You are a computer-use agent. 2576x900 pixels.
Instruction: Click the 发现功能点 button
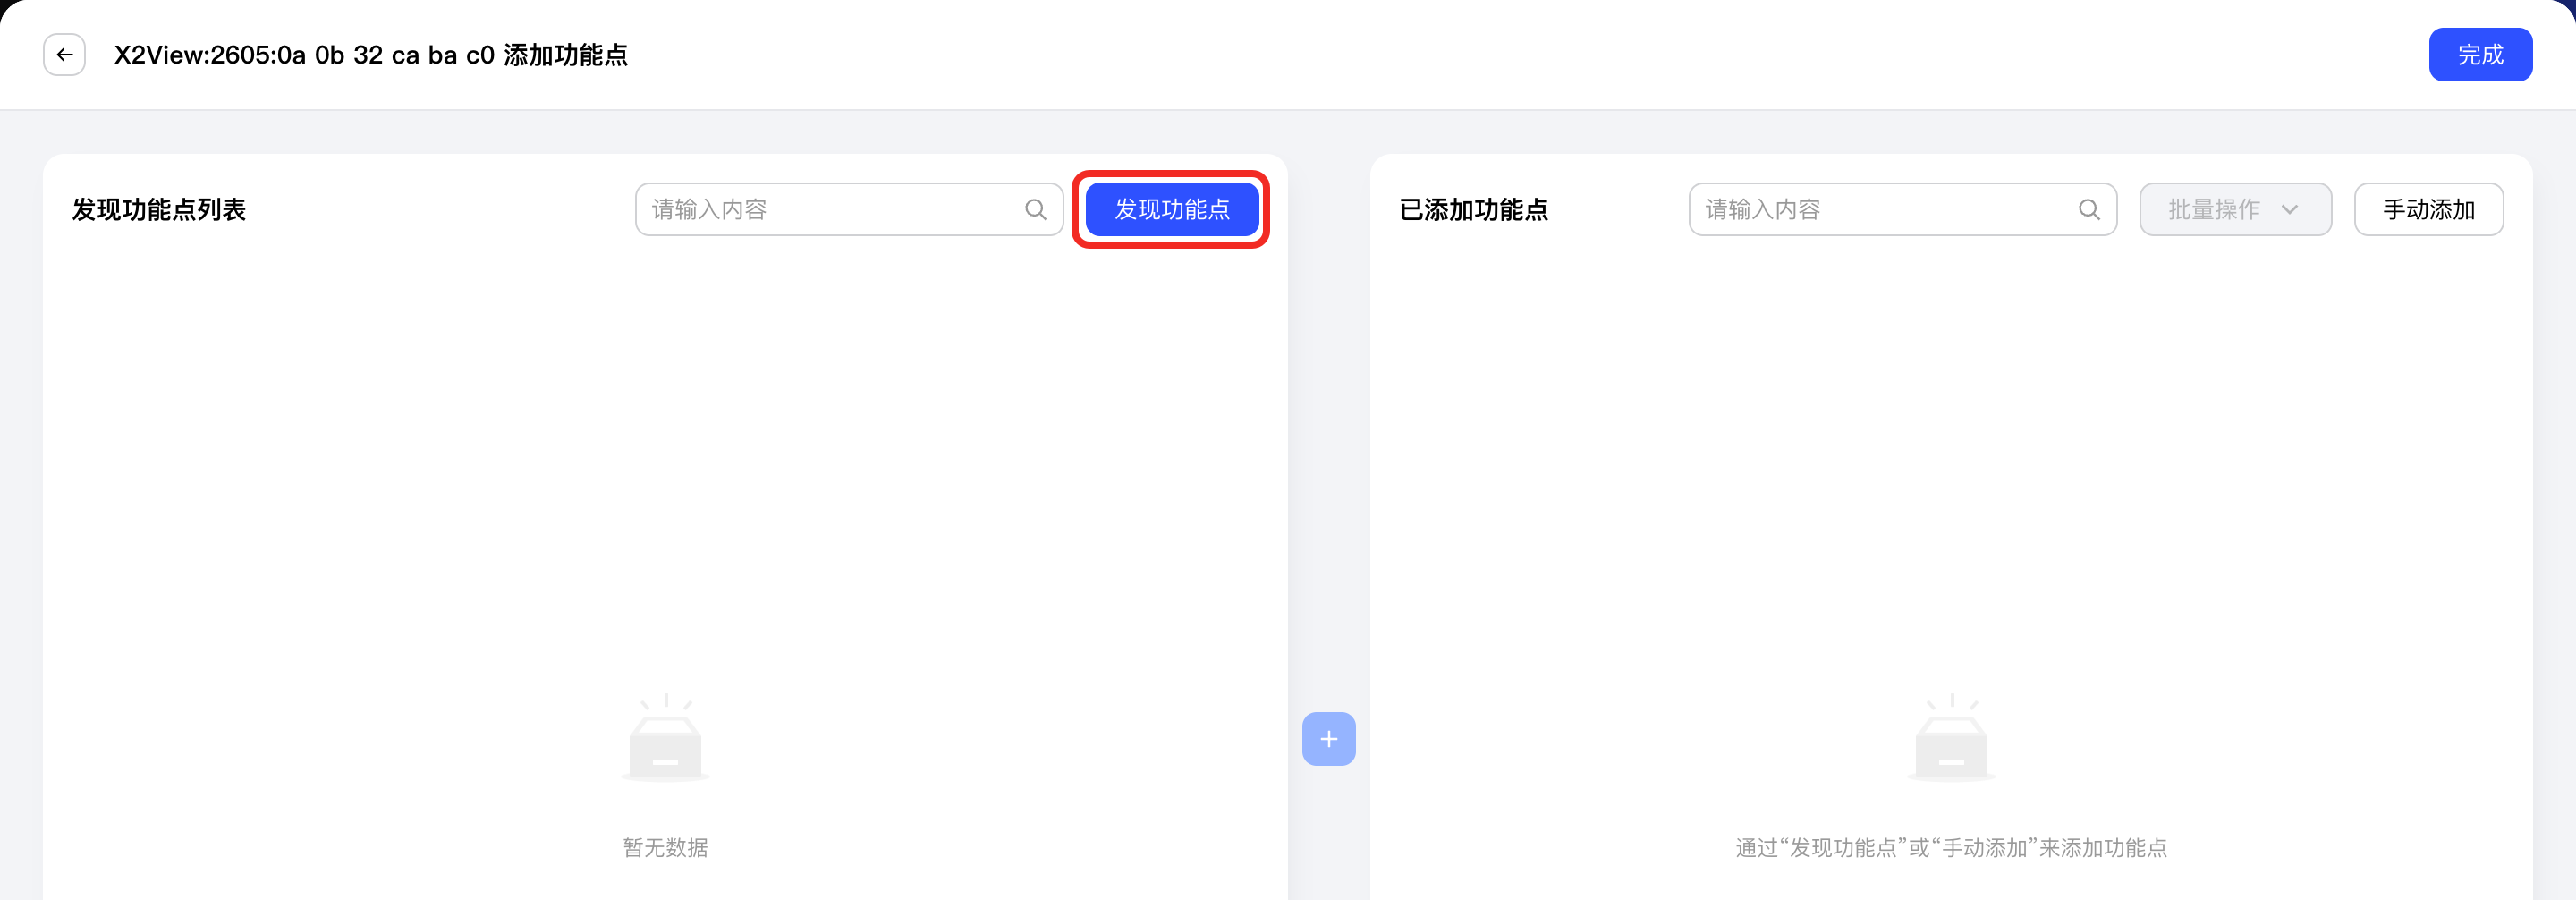click(x=1172, y=210)
